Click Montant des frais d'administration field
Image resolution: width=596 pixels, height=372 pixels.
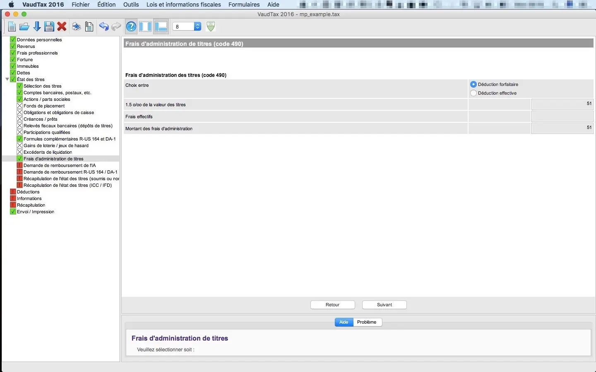tap(562, 129)
